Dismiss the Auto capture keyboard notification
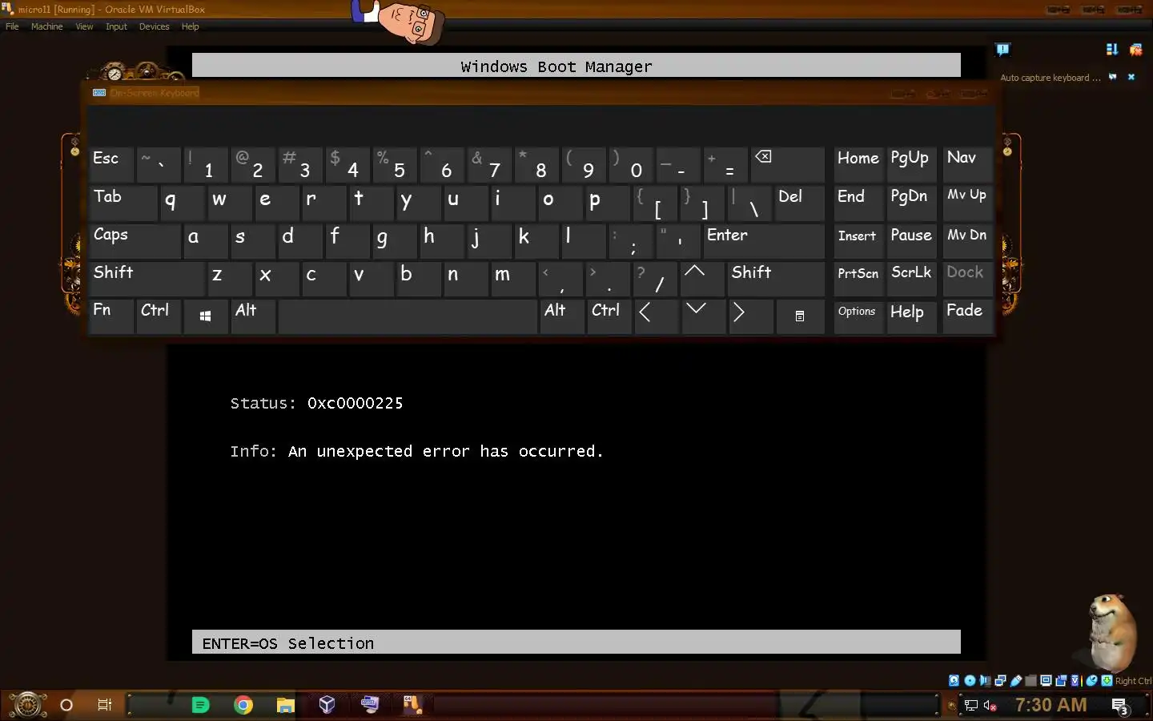The height and width of the screenshot is (721, 1153). 1131,77
